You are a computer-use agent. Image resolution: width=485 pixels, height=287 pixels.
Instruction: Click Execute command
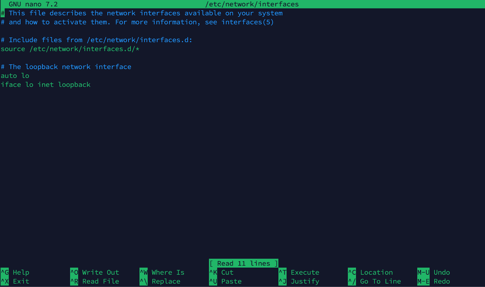click(304, 272)
